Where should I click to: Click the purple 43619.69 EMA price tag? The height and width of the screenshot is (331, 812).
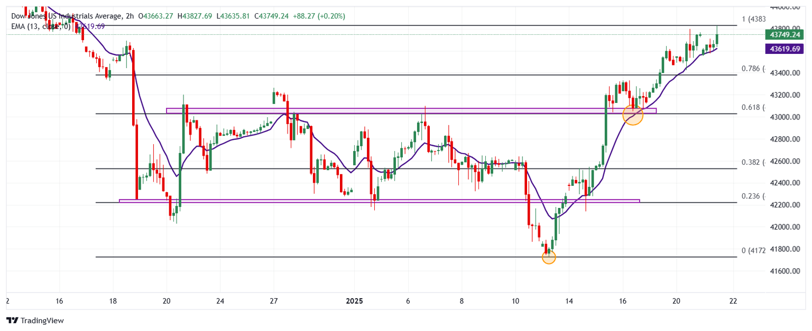coord(783,49)
